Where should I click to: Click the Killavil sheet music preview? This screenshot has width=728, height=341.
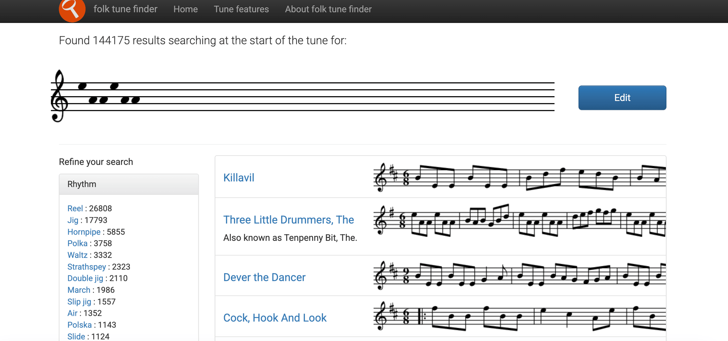(x=520, y=177)
